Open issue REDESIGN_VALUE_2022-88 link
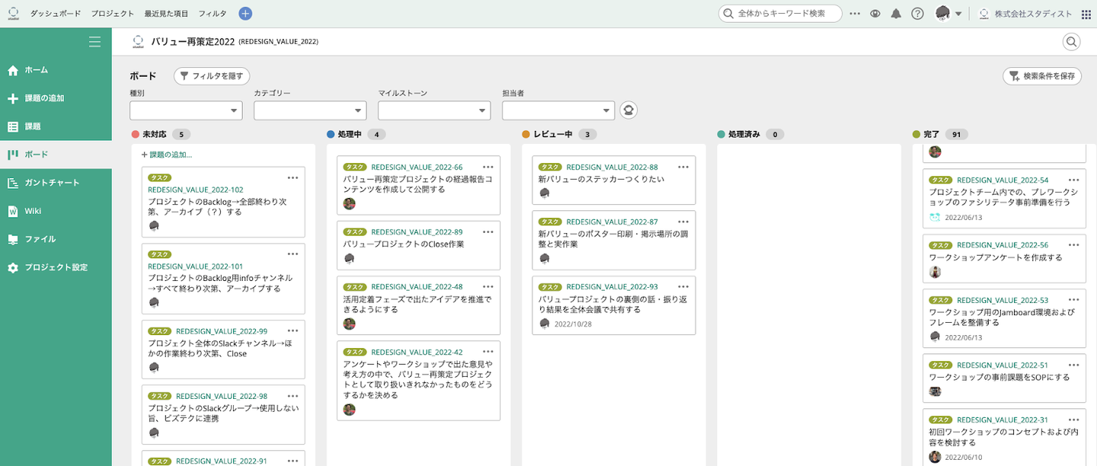Screen dimensions: 1097x466 612,168
